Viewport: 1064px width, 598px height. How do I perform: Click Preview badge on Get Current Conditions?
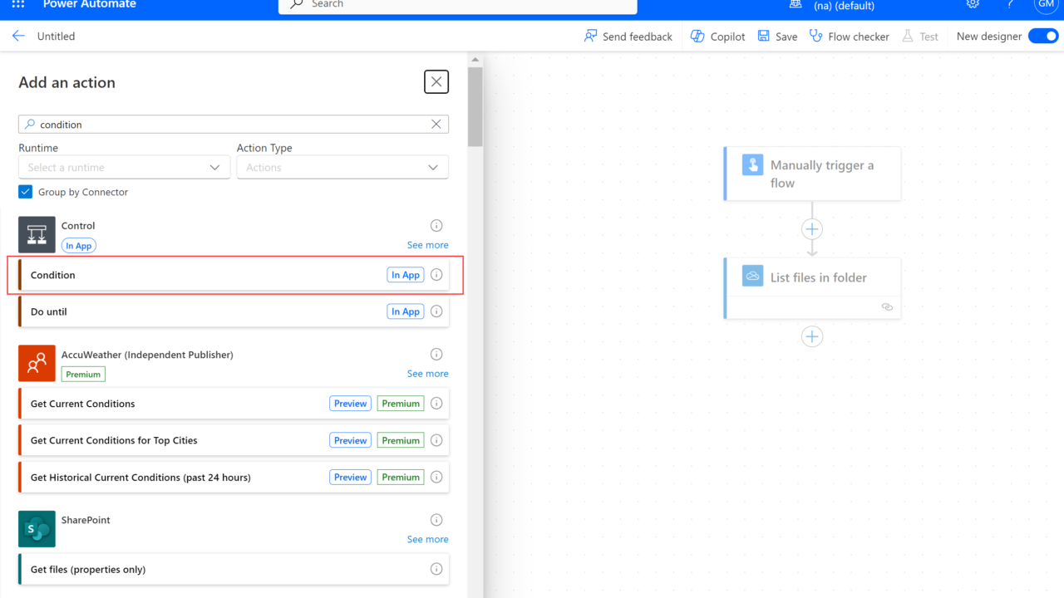coord(350,404)
